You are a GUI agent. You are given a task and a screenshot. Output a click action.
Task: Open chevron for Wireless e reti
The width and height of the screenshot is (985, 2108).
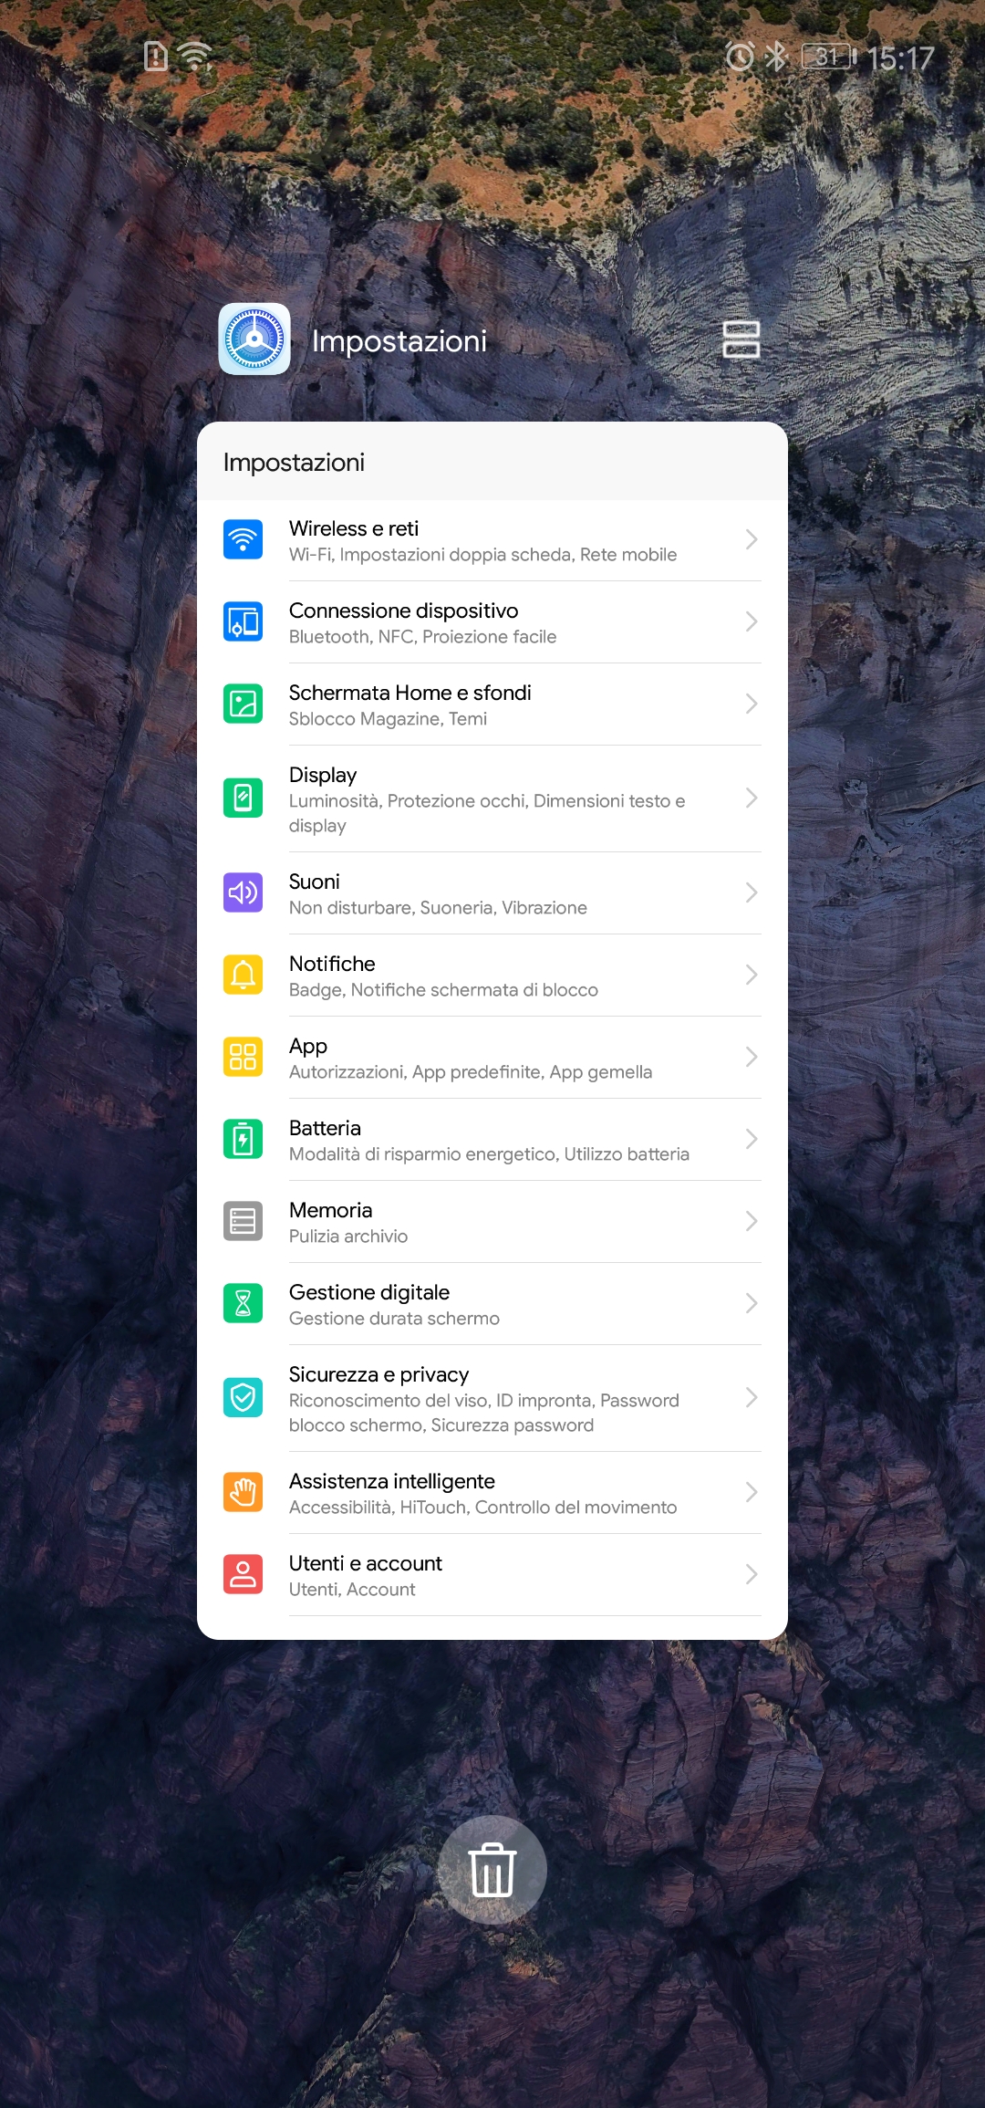click(x=752, y=539)
